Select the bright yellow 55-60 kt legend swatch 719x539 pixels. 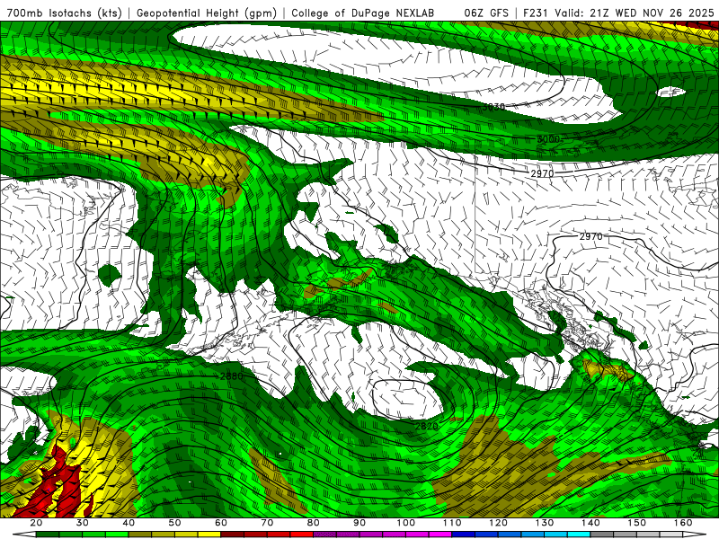point(209,535)
